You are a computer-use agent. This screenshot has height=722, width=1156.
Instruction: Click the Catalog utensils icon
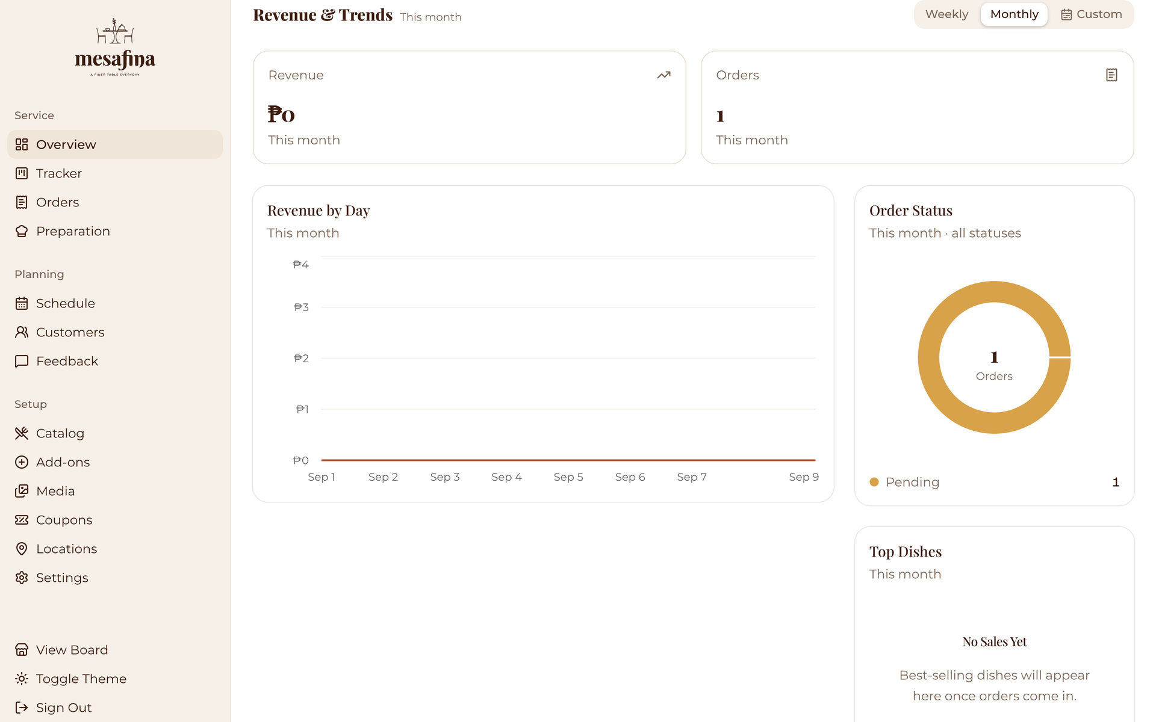tap(22, 433)
